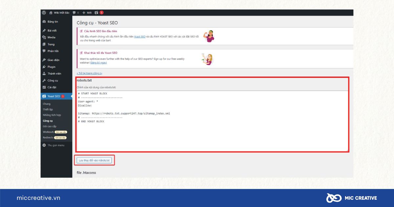Save changes with Lưu thay đổi vào robots.txt
The height and width of the screenshot is (207, 394).
click(95, 160)
